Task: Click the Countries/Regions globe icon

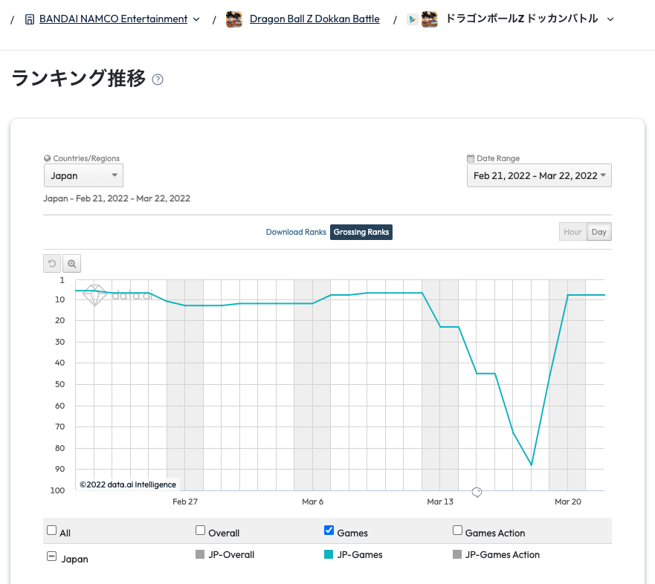Action: (x=47, y=158)
